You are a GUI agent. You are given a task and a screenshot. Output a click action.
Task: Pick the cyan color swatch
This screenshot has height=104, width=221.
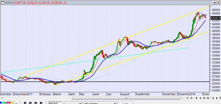tap(3, 103)
